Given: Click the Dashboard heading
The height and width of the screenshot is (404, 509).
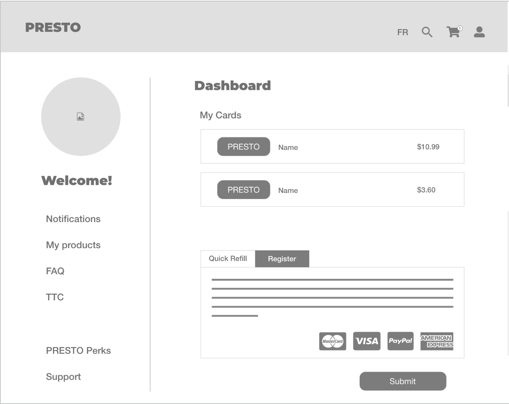Looking at the screenshot, I should tap(233, 85).
